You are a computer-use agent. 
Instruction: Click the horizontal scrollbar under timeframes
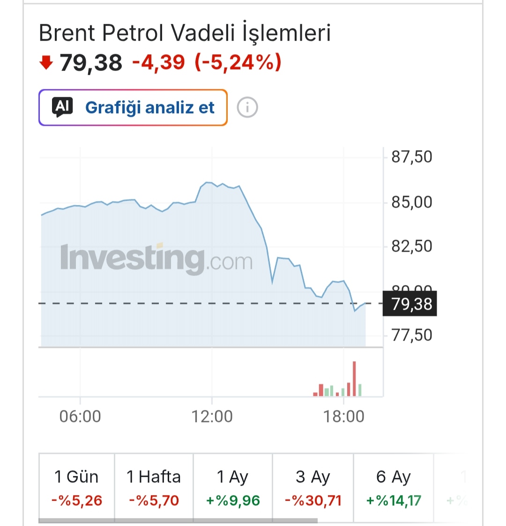pos(178,521)
